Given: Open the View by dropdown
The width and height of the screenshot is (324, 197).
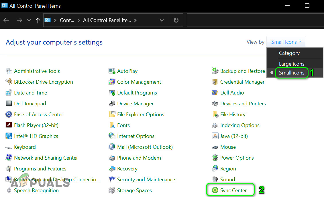Looking at the screenshot, I should tap(286, 42).
